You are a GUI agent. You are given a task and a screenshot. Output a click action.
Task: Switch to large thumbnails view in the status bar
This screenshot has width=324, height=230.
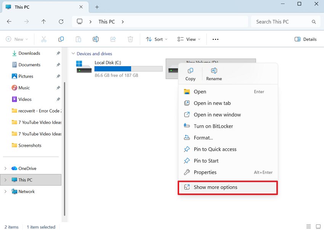point(318,226)
